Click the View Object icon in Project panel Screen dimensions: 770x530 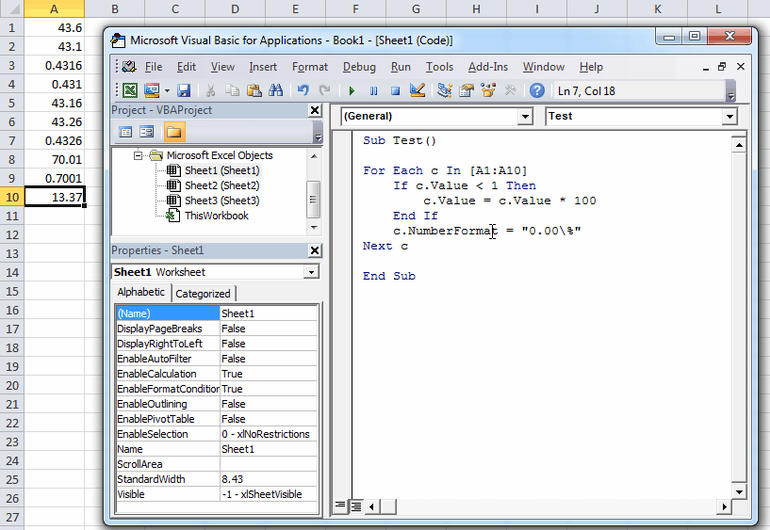(x=147, y=132)
